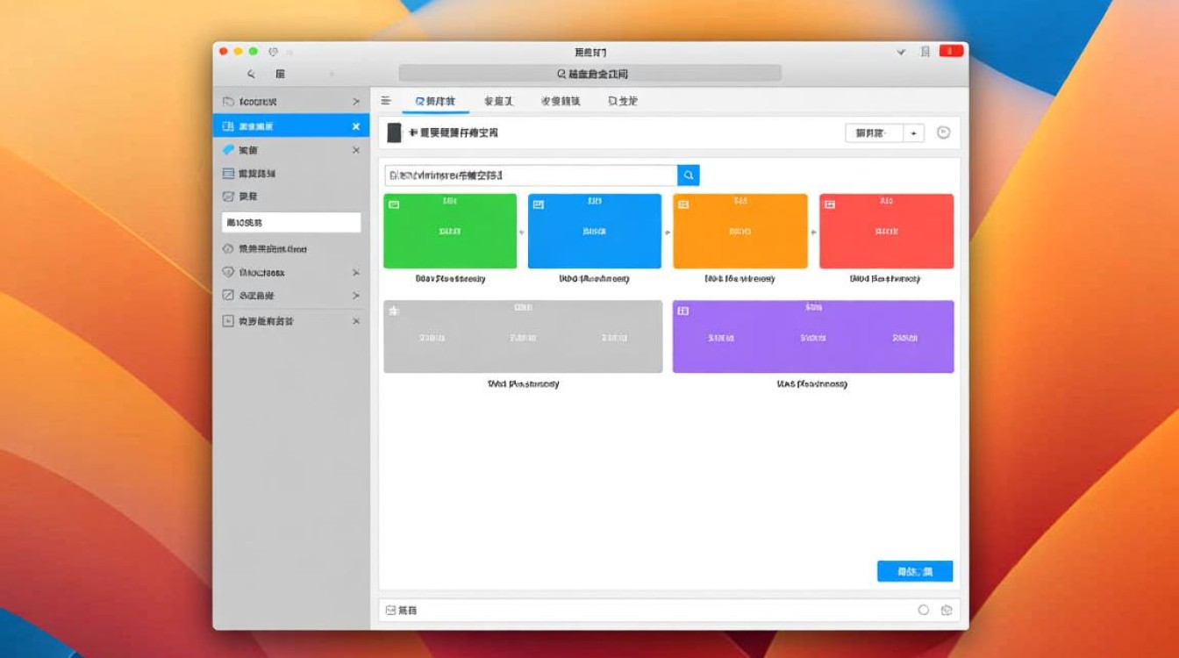The image size is (1179, 658).
Task: Click the back arrow in the top toolbar
Action: click(x=249, y=73)
